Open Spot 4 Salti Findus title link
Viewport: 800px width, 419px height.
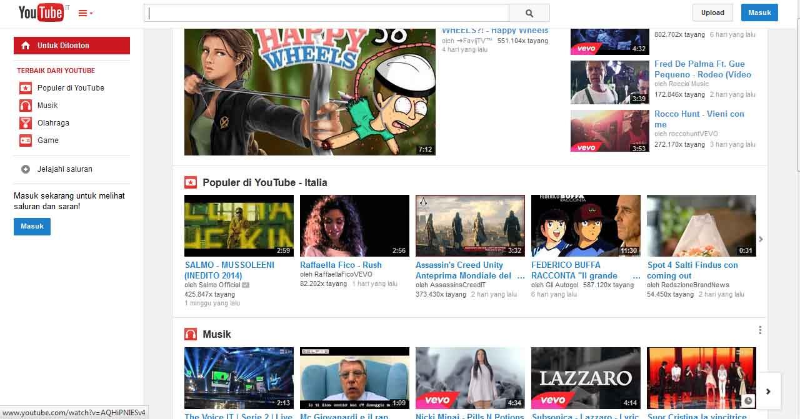692,270
